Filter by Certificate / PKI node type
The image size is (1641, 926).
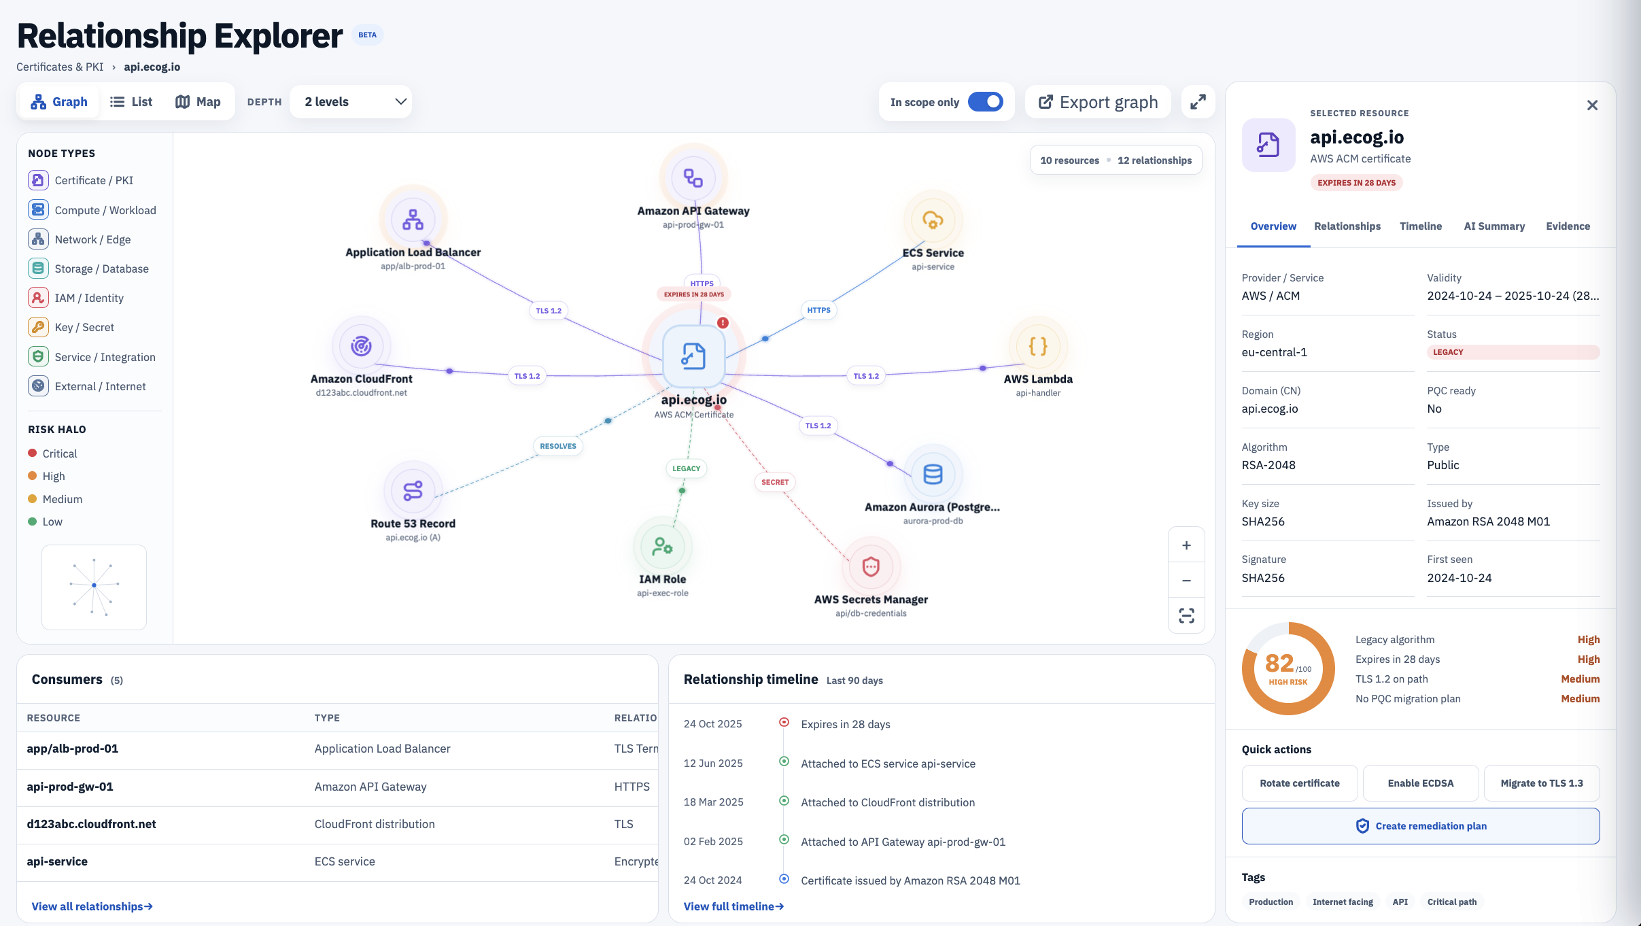coord(81,180)
